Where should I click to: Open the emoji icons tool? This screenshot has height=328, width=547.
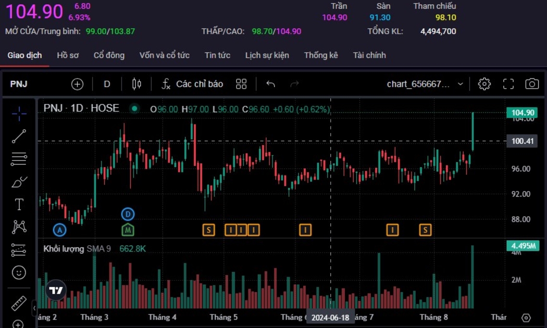tap(19, 272)
